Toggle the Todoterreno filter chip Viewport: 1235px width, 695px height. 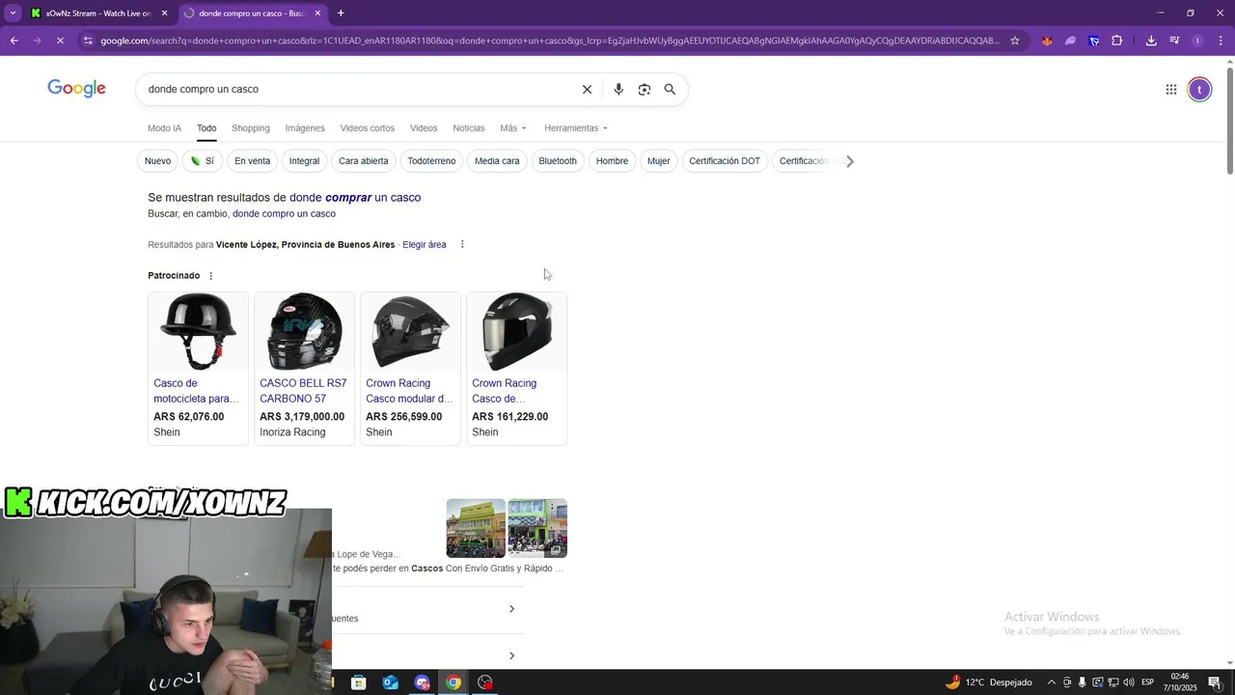[x=431, y=161]
